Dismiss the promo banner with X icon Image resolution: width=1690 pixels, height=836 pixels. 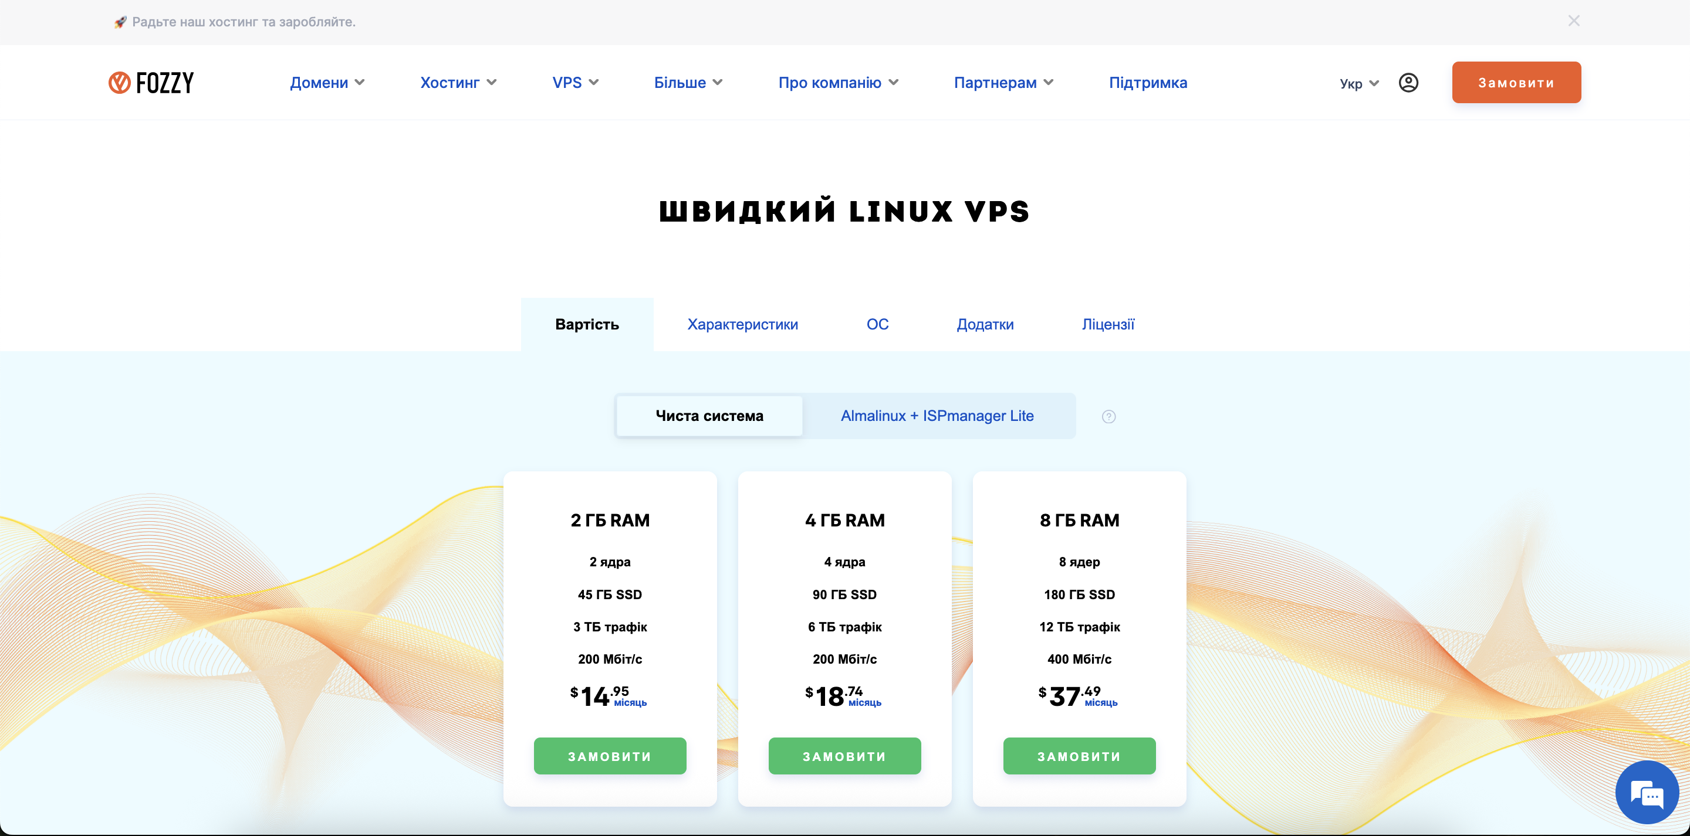point(1573,21)
